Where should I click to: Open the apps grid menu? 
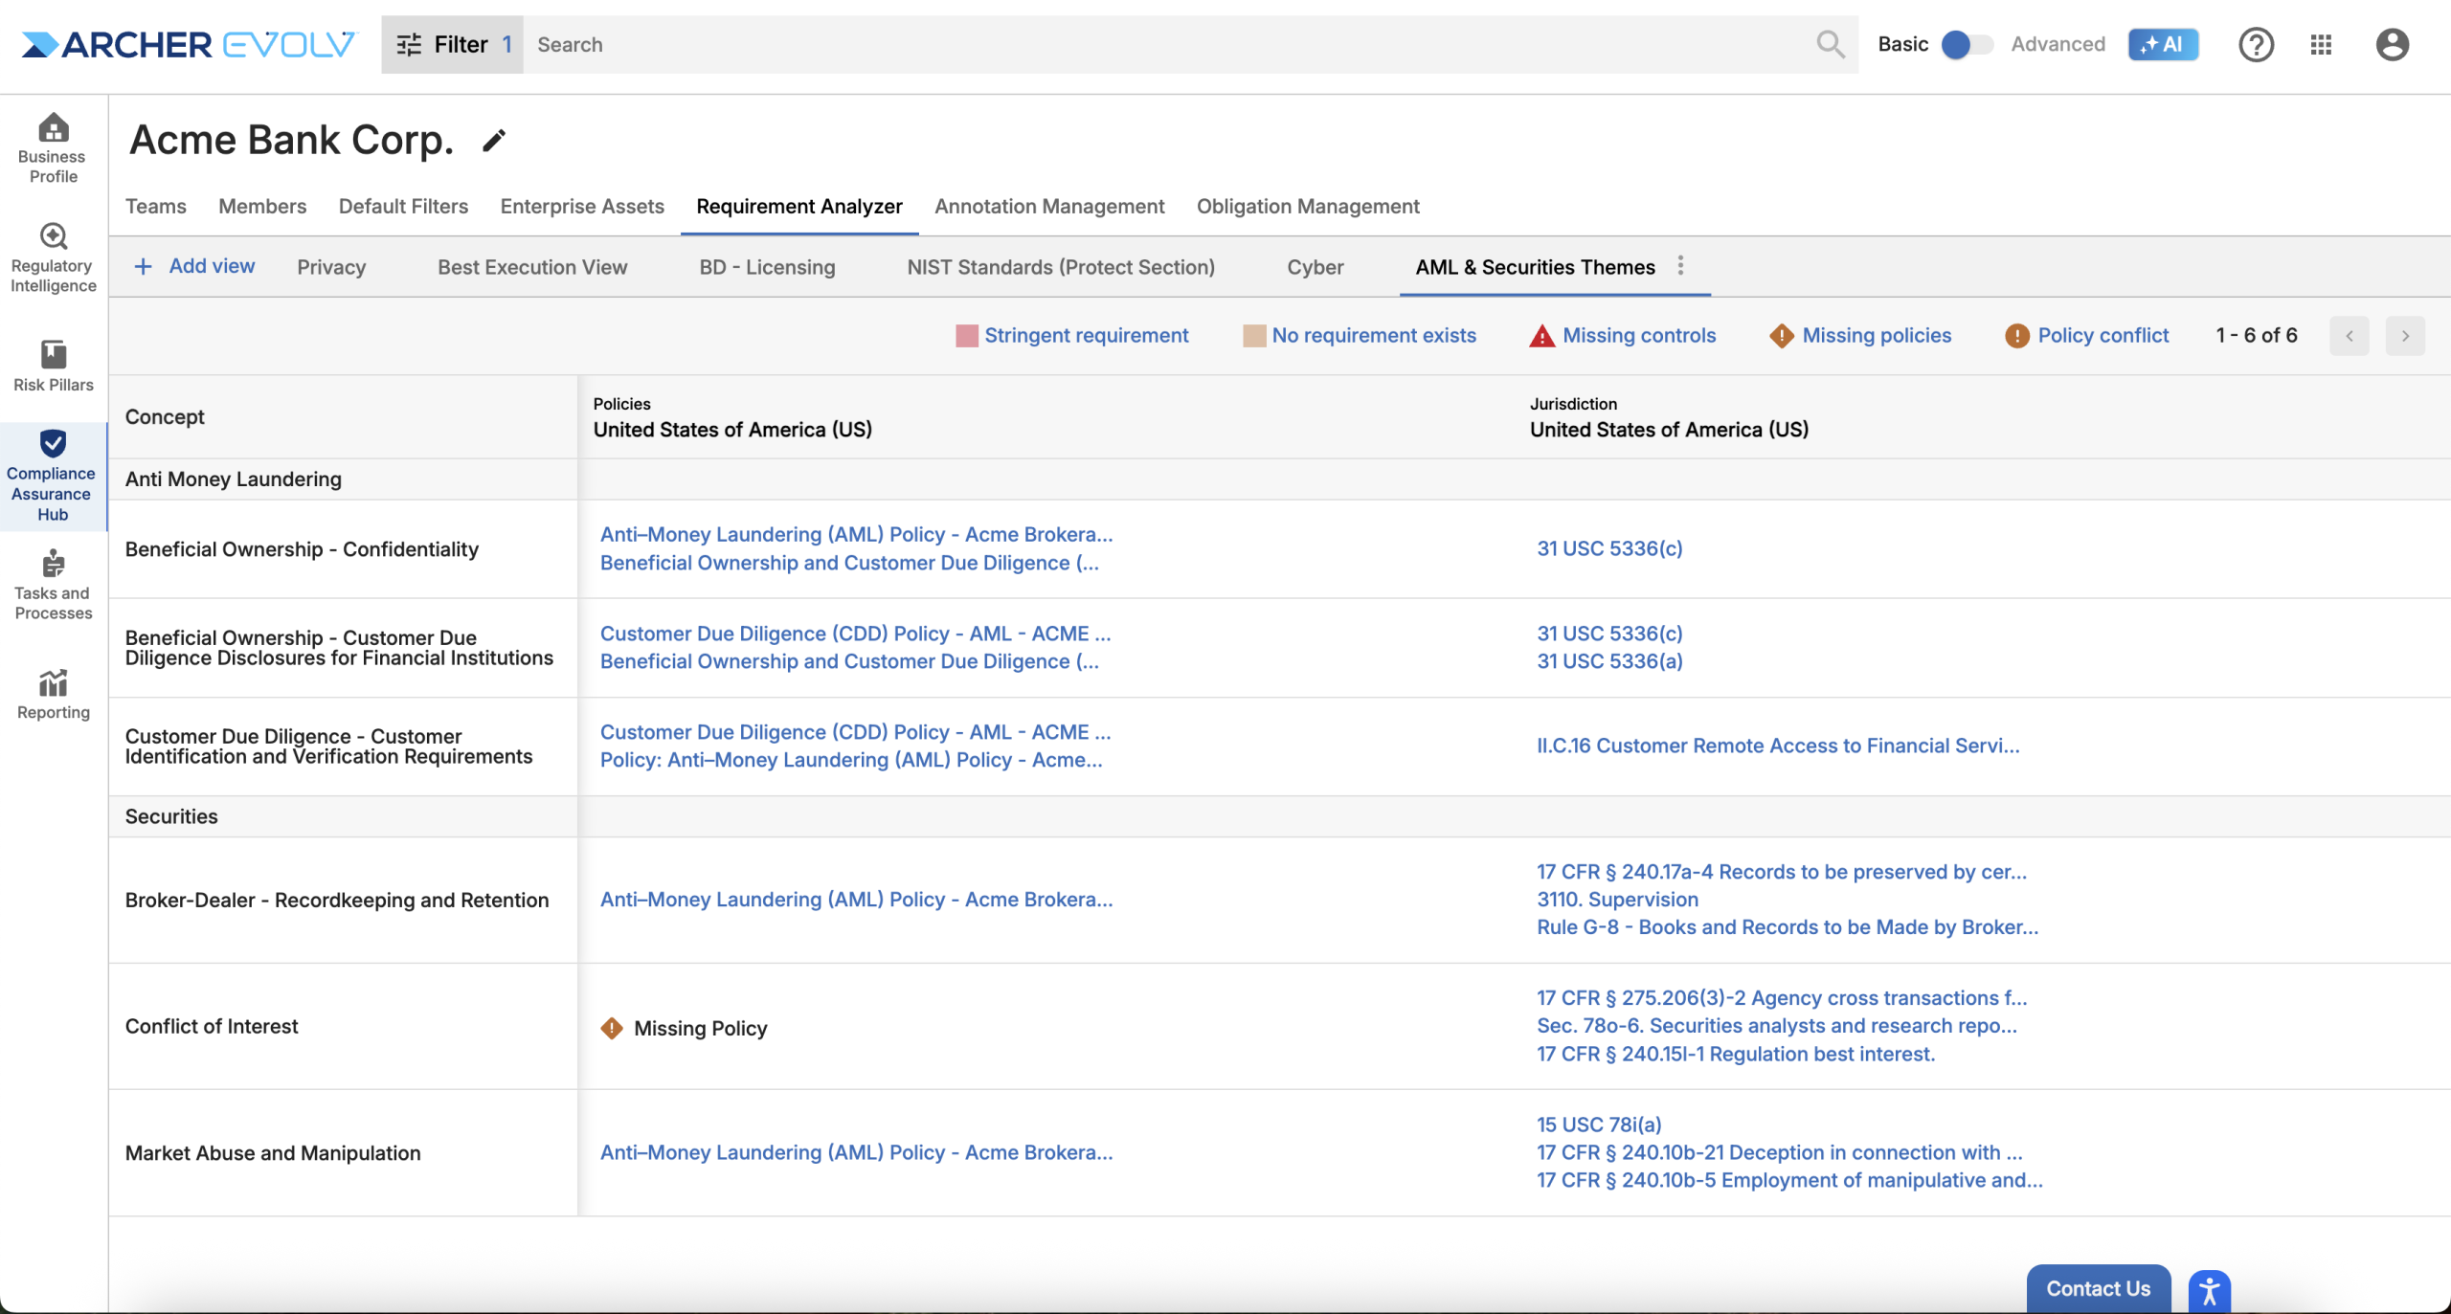pos(2320,44)
